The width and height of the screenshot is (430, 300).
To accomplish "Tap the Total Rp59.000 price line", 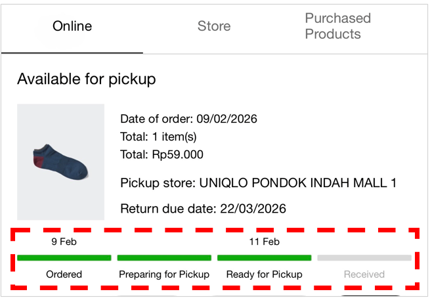I will (x=161, y=155).
